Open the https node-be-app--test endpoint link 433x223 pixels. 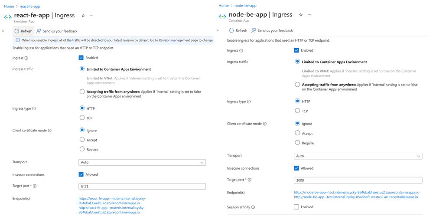coord(357,192)
